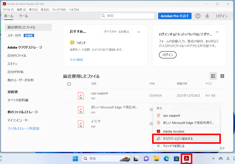Open the cpu support file name in list

[100, 93]
